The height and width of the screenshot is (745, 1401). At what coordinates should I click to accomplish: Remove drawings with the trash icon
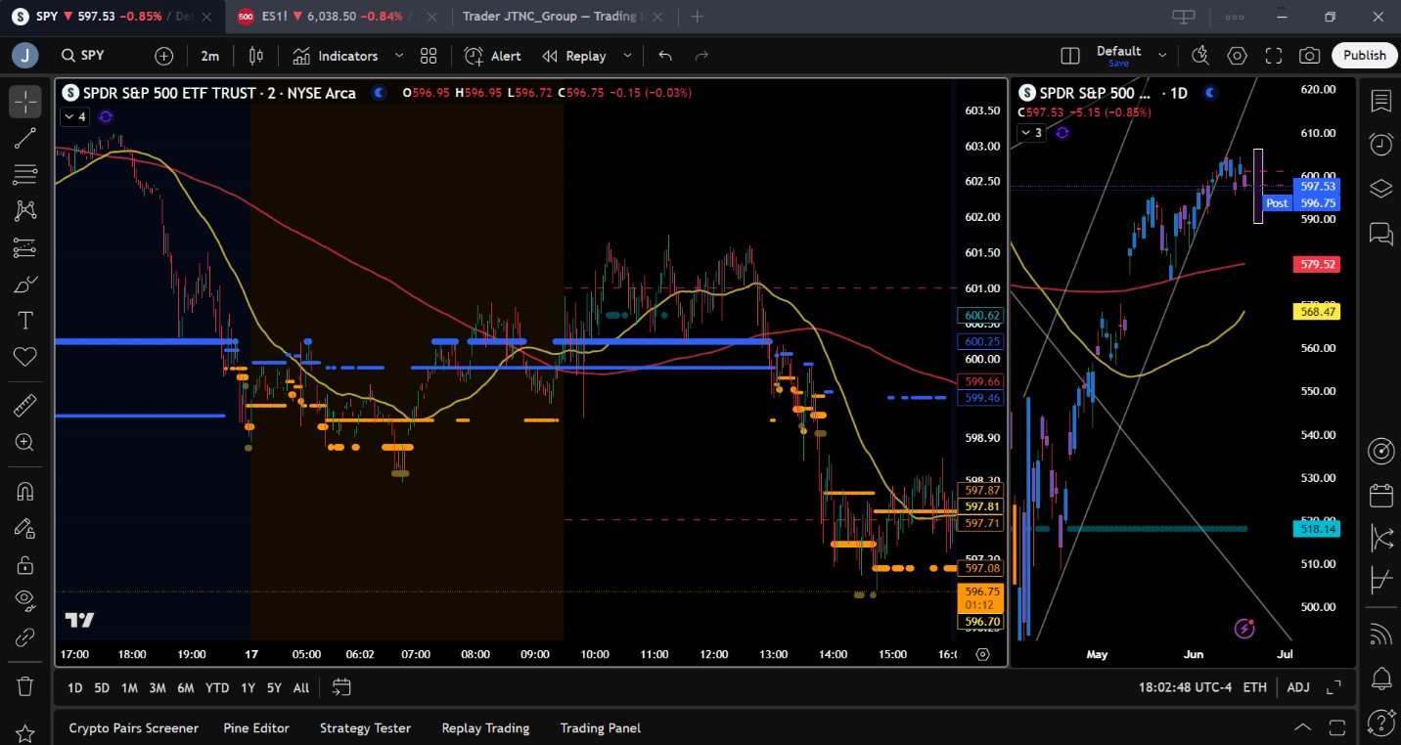25,685
